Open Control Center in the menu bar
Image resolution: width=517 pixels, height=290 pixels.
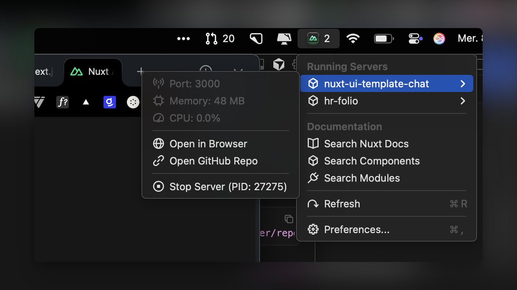tap(415, 39)
